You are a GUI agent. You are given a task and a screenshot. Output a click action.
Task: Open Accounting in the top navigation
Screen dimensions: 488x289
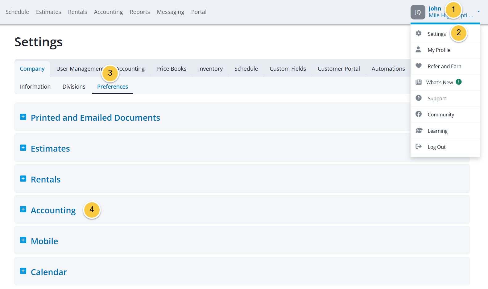coord(108,12)
